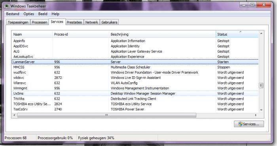277x146 pixels.
Task: Click the Services... button
Action: [x=249, y=124]
